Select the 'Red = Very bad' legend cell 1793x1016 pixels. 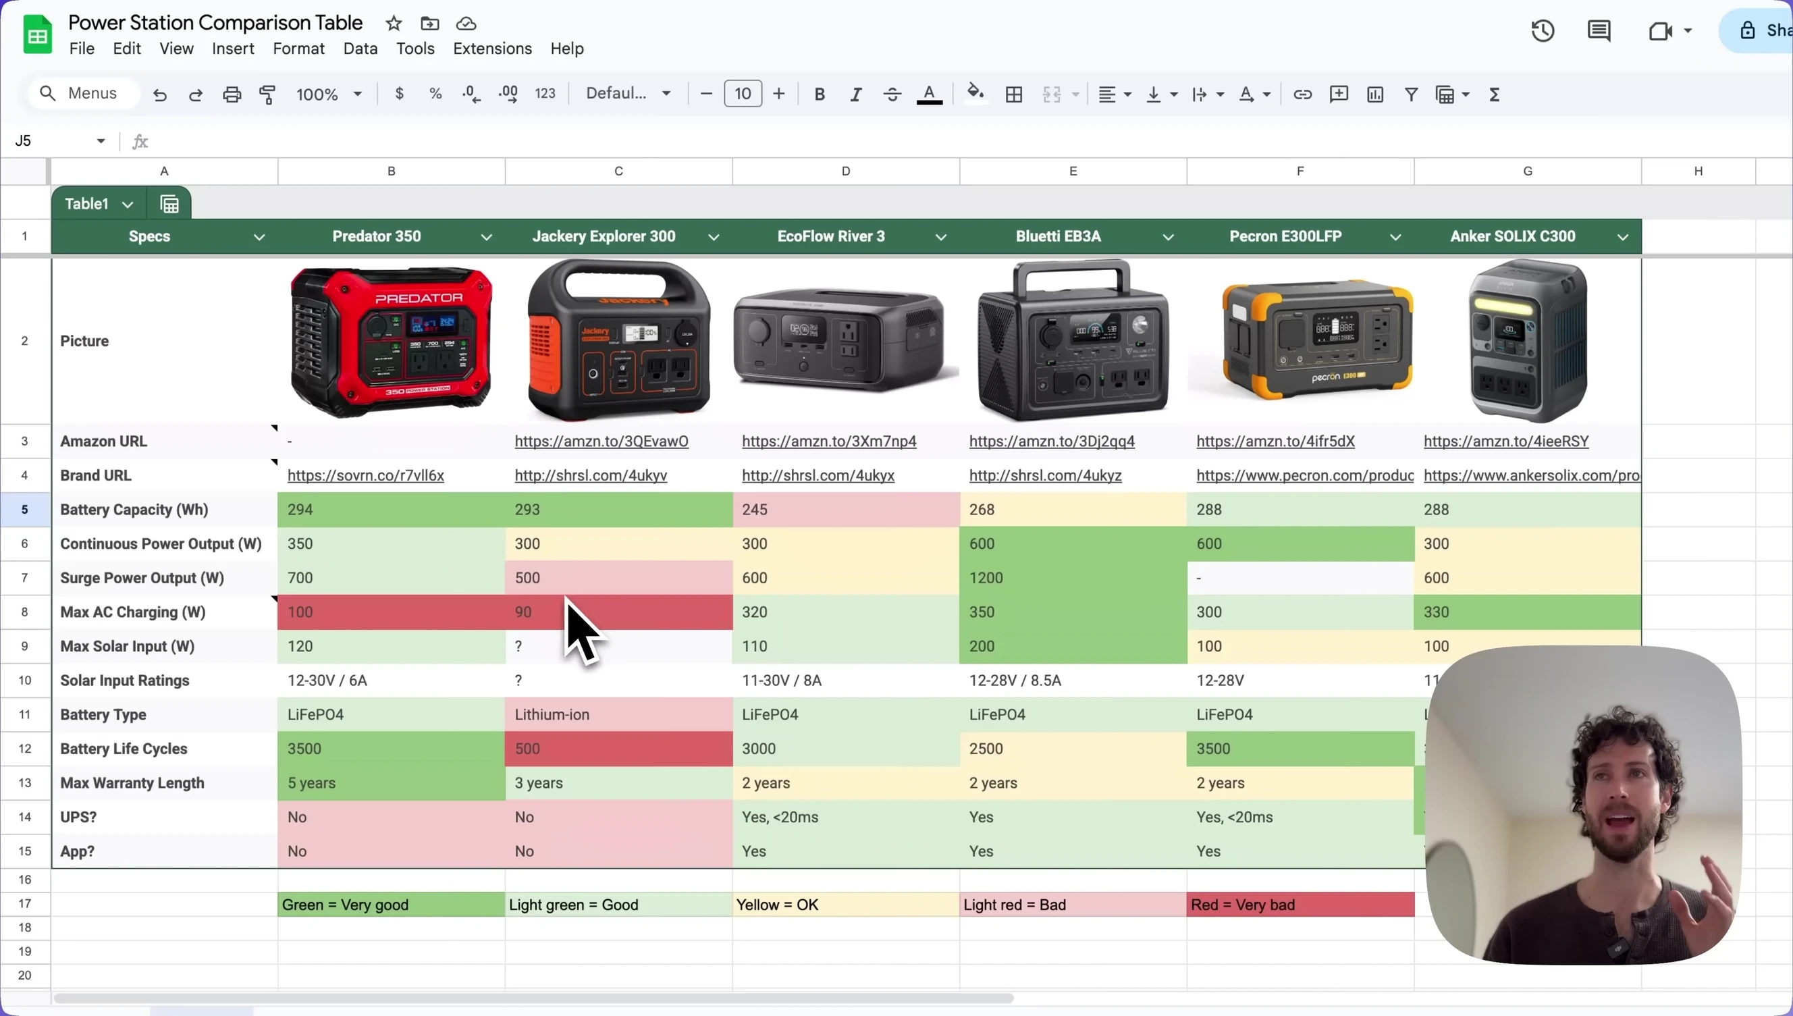pyautogui.click(x=1300, y=905)
